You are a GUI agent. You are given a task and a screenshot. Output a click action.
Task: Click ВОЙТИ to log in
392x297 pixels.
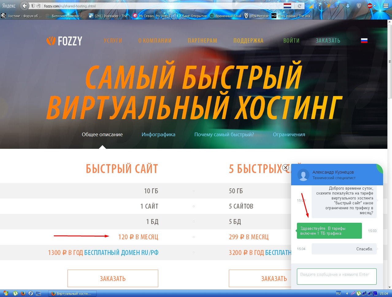pyautogui.click(x=291, y=40)
